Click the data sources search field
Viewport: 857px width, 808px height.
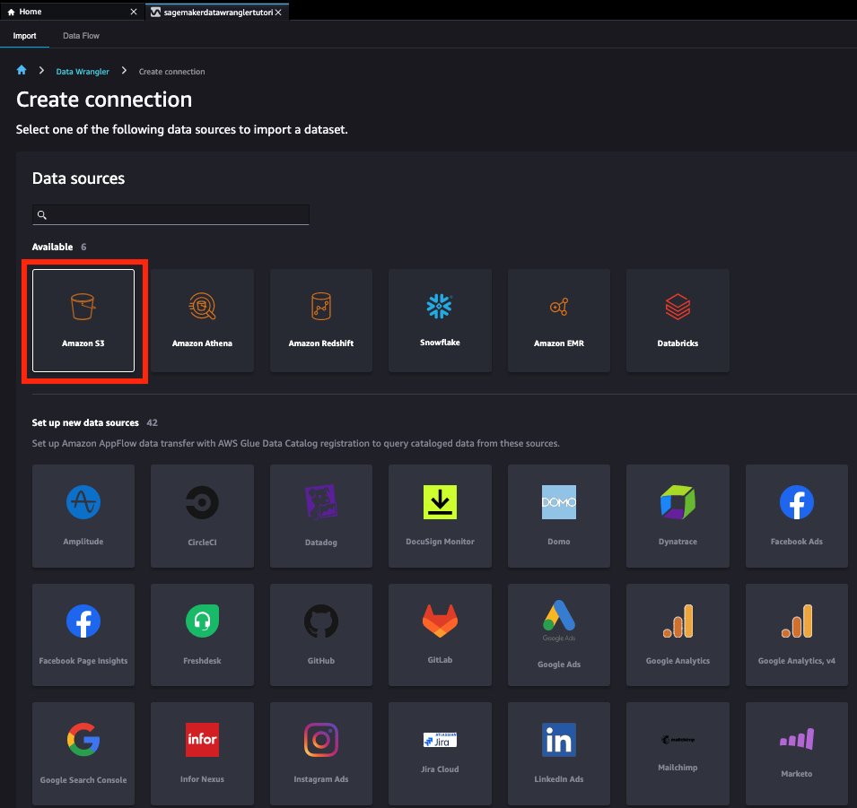pyautogui.click(x=171, y=214)
